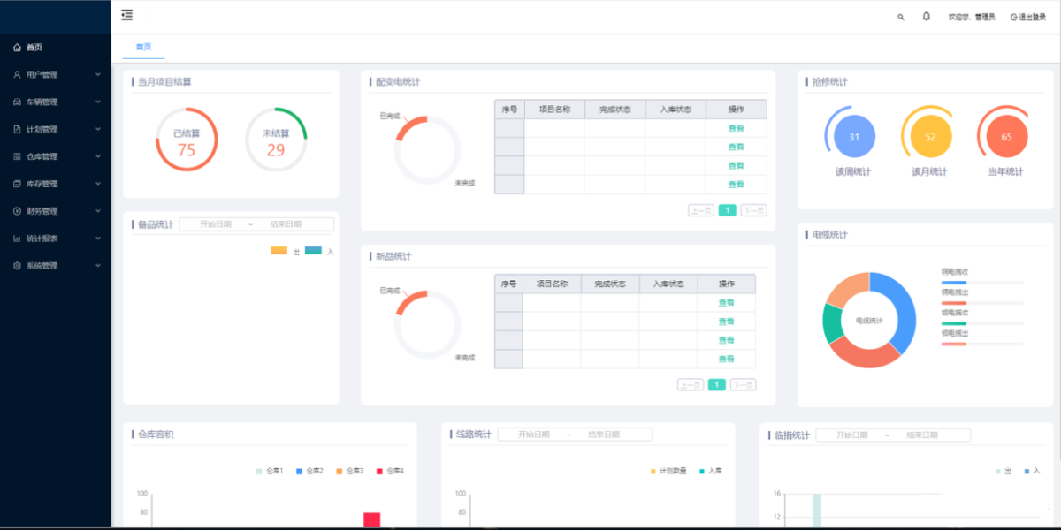This screenshot has height=530, width=1061.
Task: Set 结束日期 in the 线路统计 date range
Action: (603, 435)
